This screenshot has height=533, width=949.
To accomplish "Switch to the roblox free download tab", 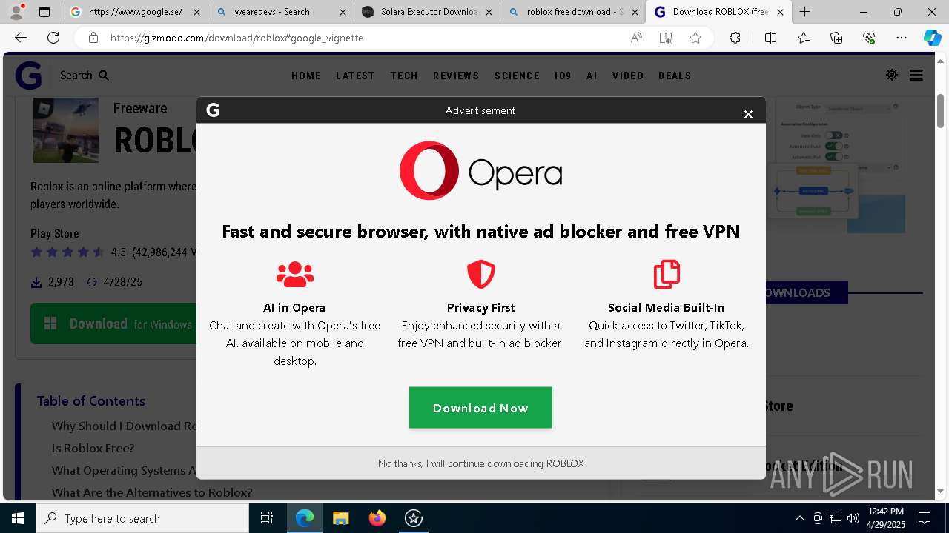I will tap(573, 12).
